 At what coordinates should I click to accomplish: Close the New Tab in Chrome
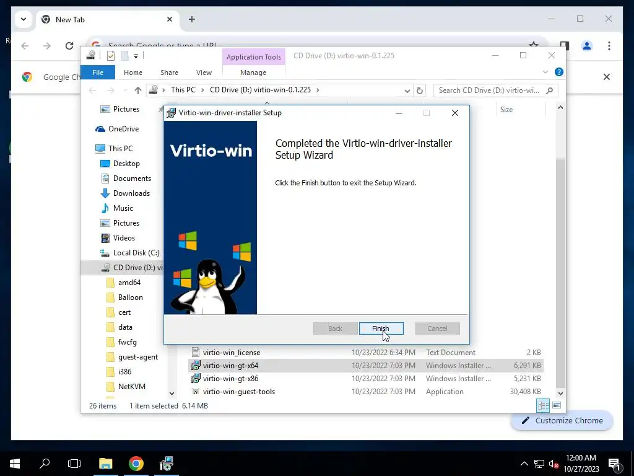tap(170, 19)
